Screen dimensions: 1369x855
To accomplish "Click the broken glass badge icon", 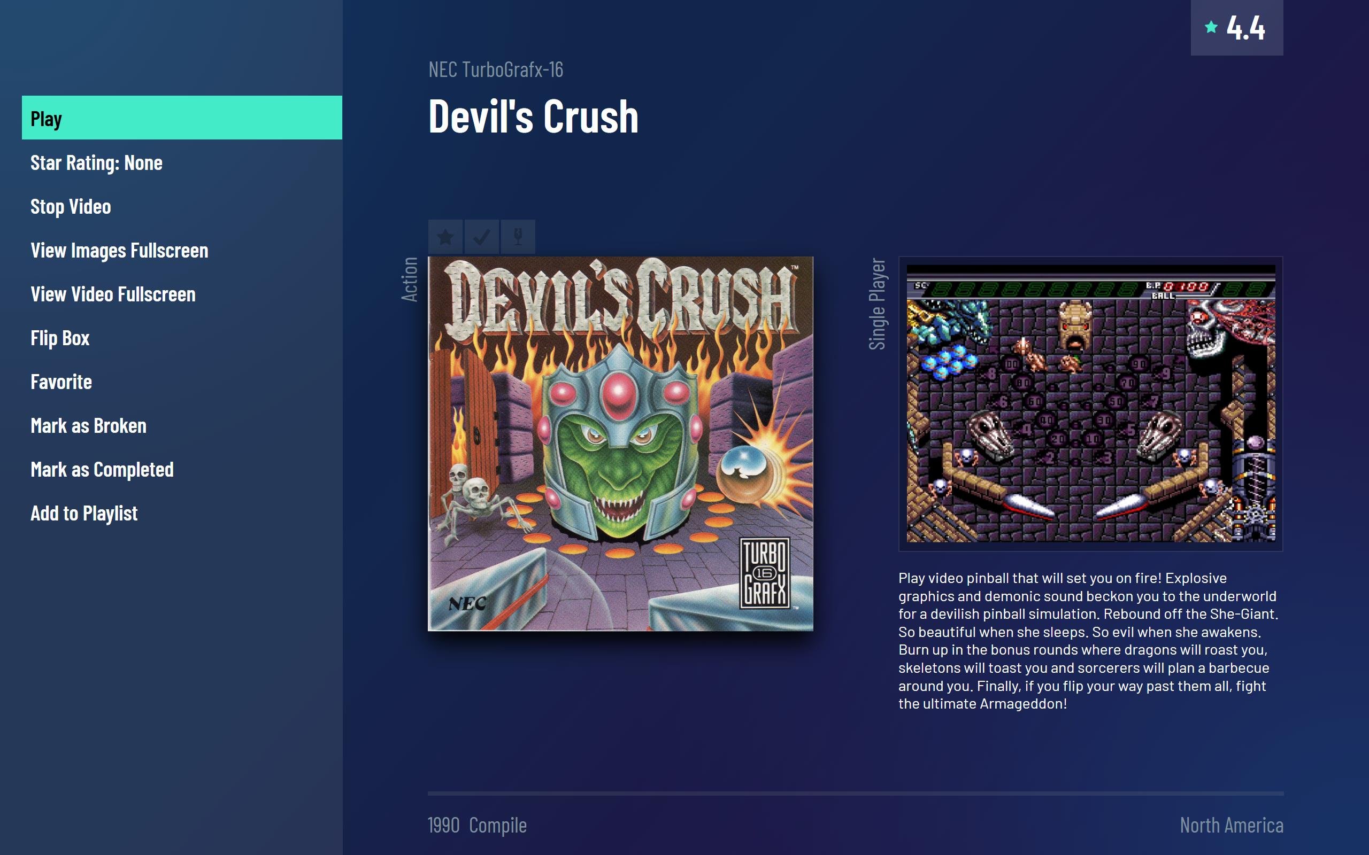I will tap(518, 236).
